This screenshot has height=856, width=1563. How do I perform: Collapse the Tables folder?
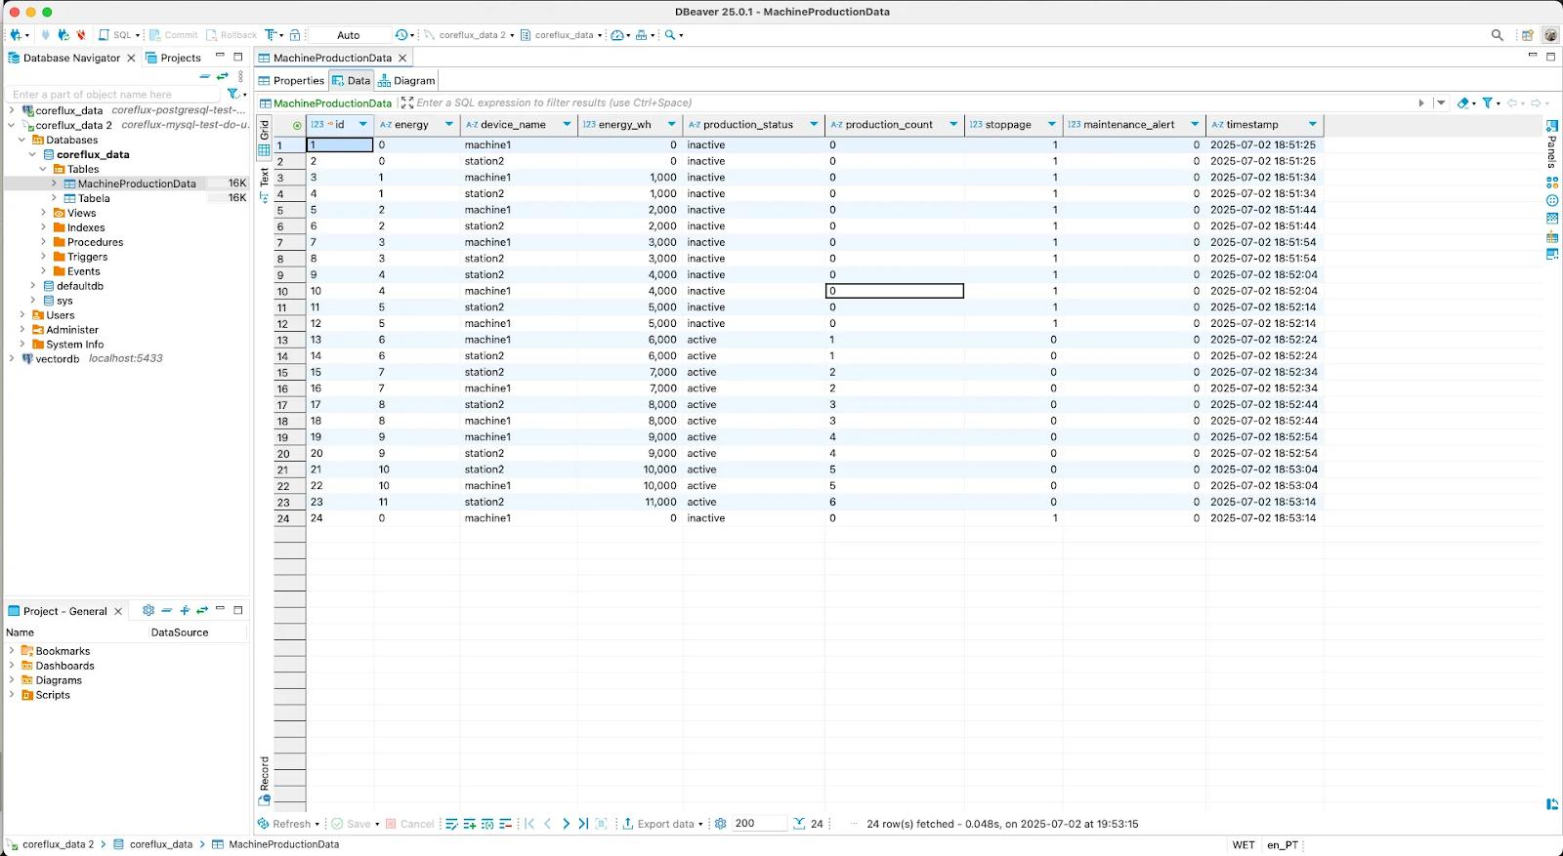tap(43, 169)
